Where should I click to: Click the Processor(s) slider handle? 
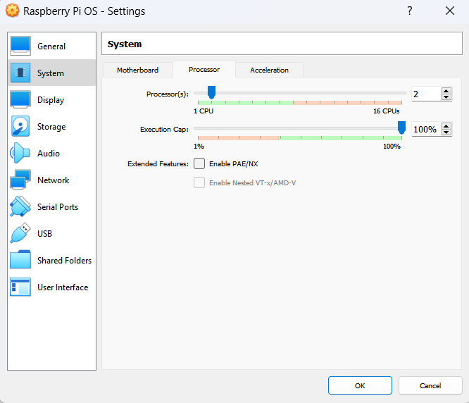coord(211,92)
